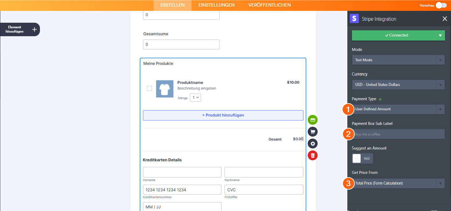451x211 pixels.
Task: Click the Beschreibung eingeben text
Action: point(197,89)
